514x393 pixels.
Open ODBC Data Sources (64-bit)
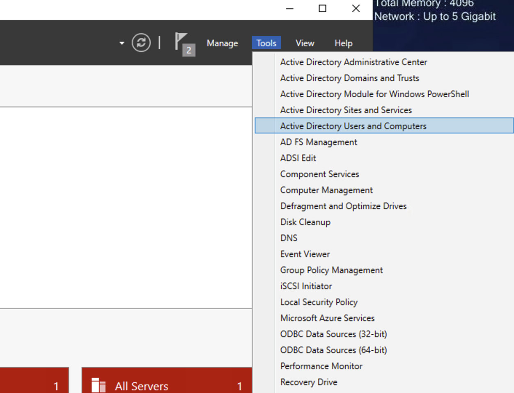tap(384, 350)
